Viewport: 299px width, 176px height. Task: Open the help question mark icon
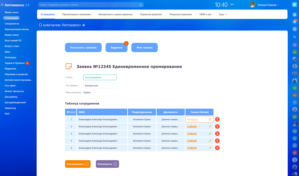point(295,4)
